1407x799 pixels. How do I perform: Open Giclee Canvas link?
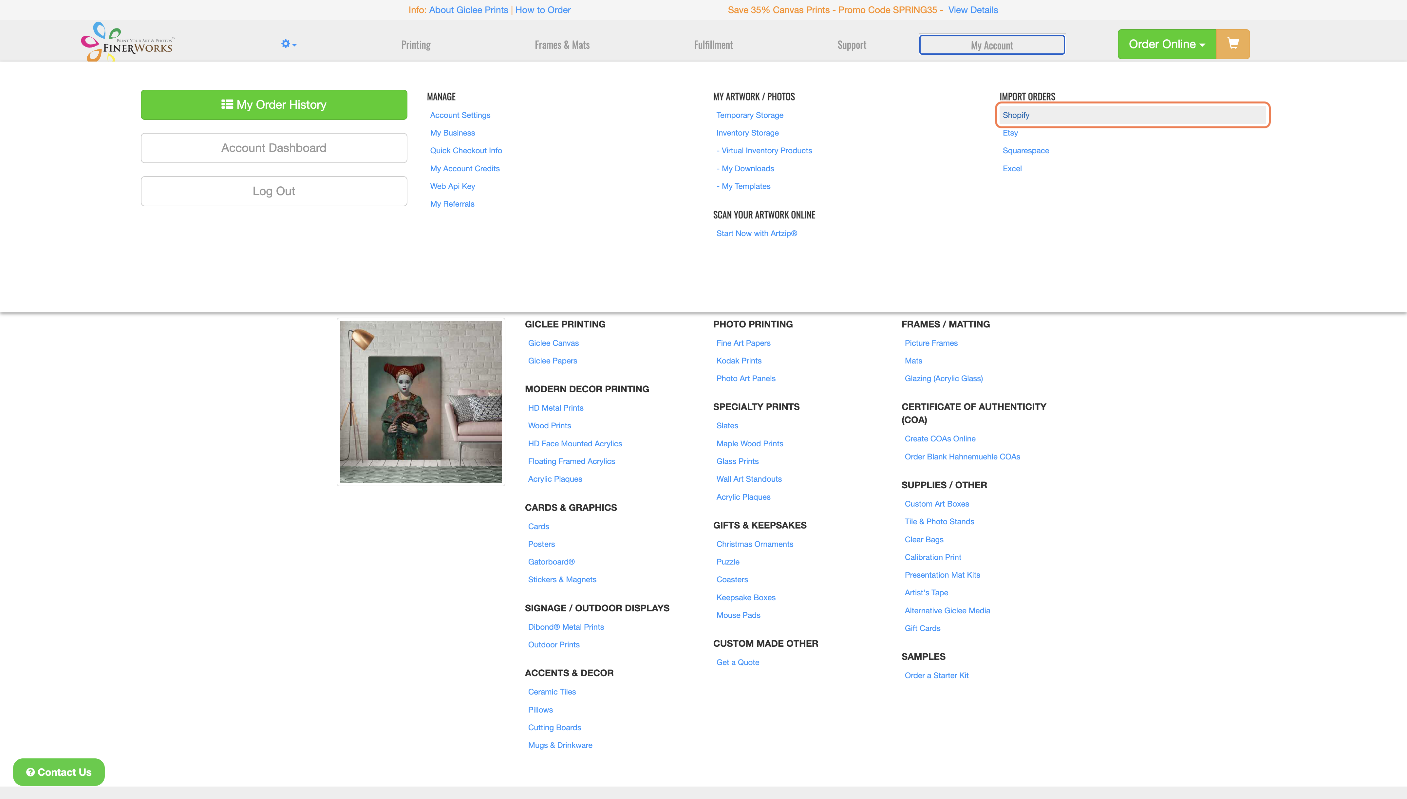pyautogui.click(x=553, y=343)
